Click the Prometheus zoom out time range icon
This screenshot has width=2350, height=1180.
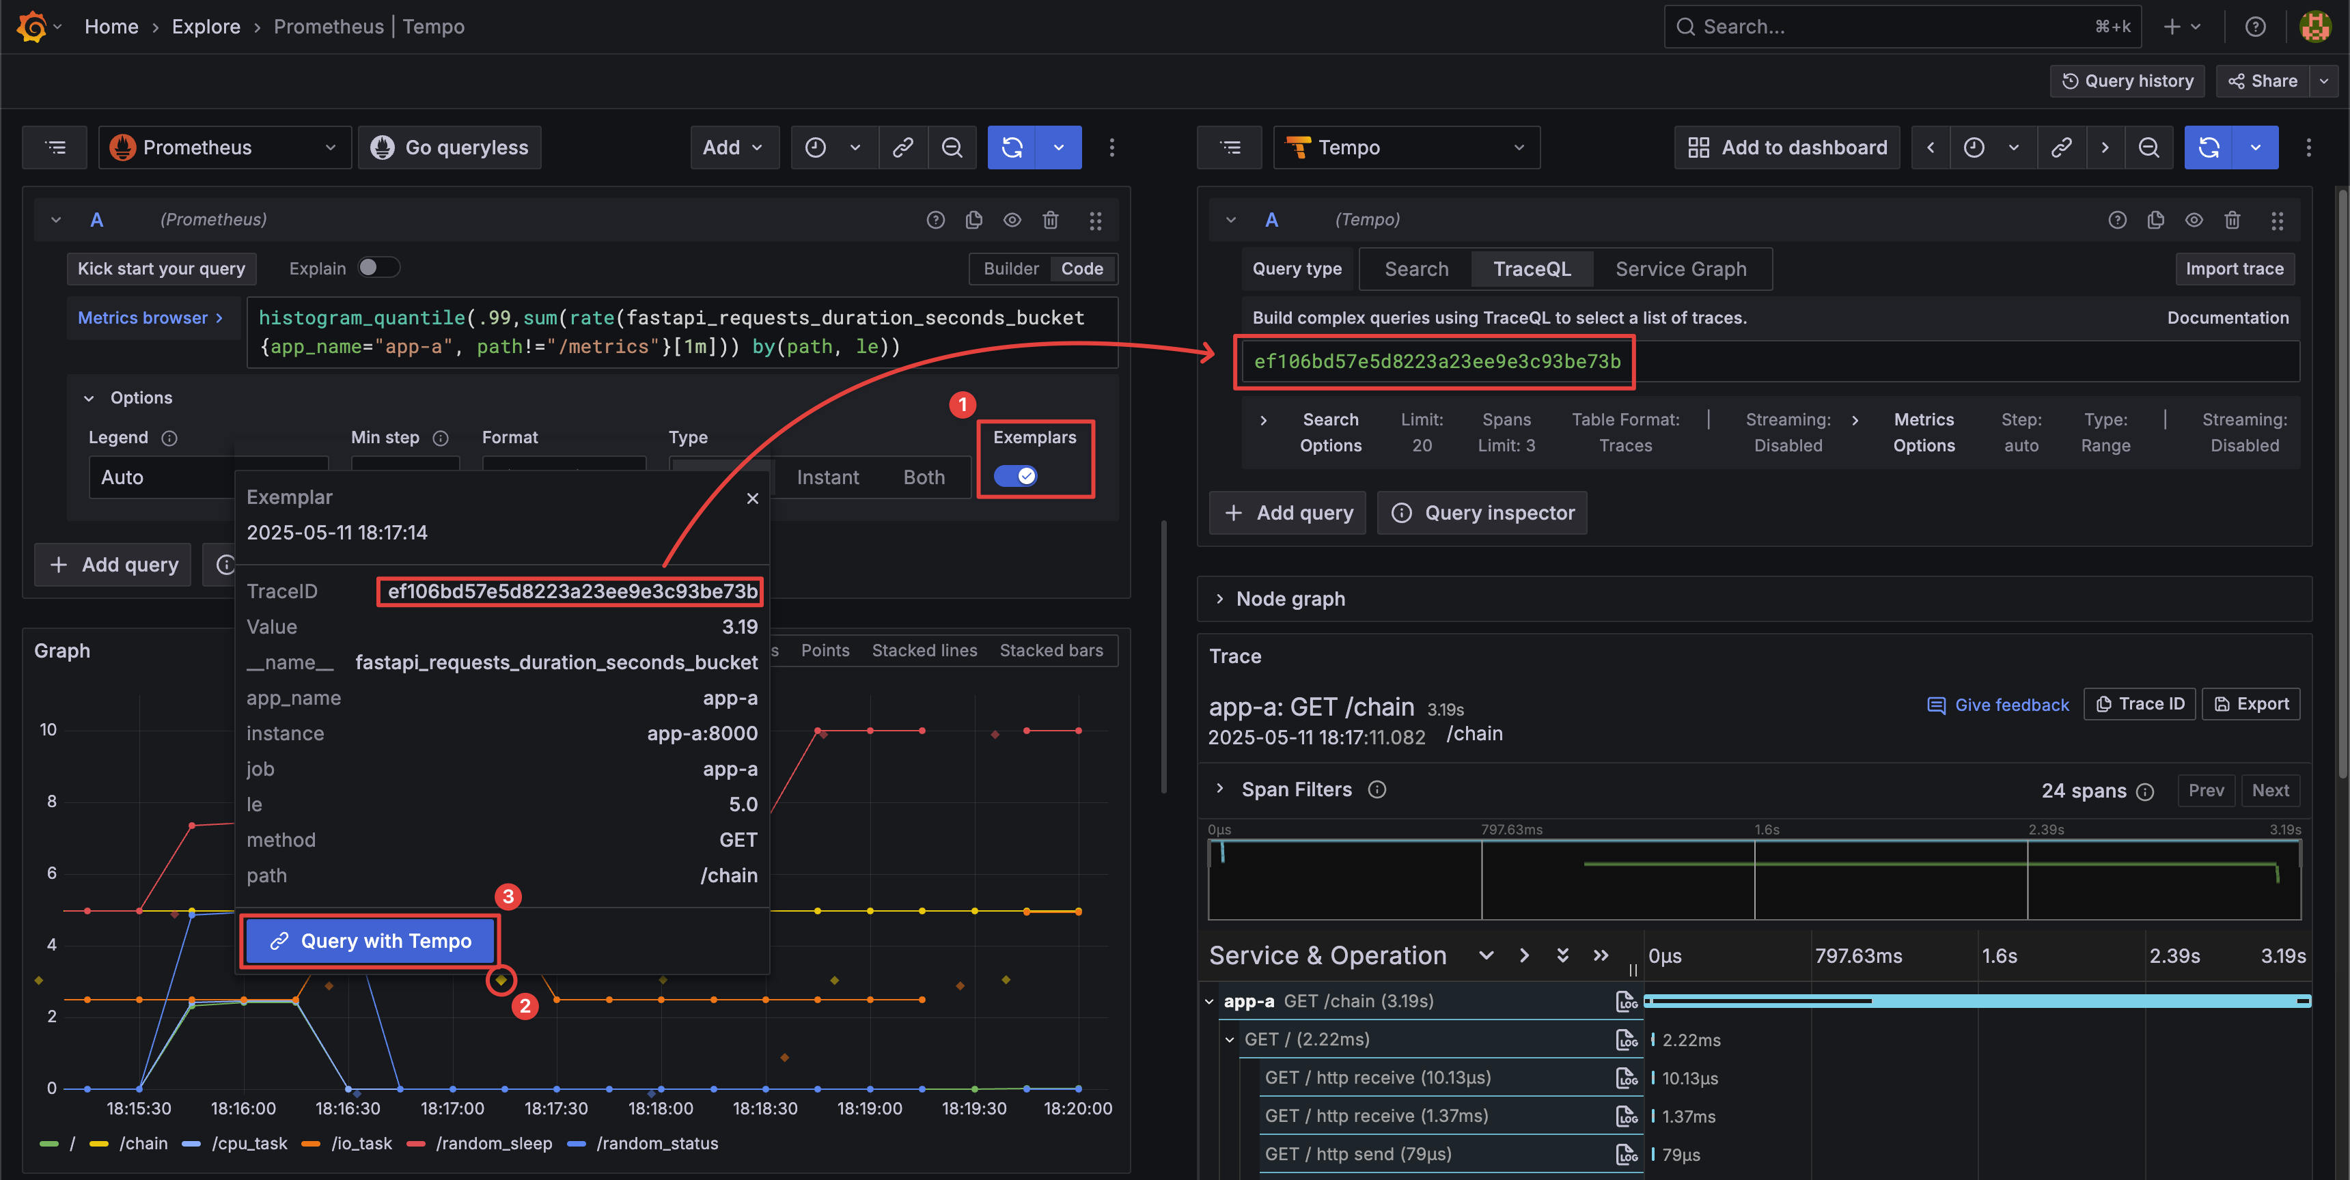(952, 147)
